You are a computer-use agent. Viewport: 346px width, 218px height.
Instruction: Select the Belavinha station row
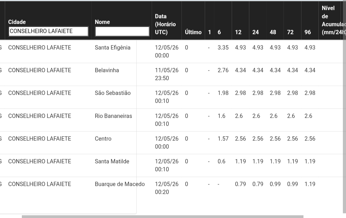173,74
